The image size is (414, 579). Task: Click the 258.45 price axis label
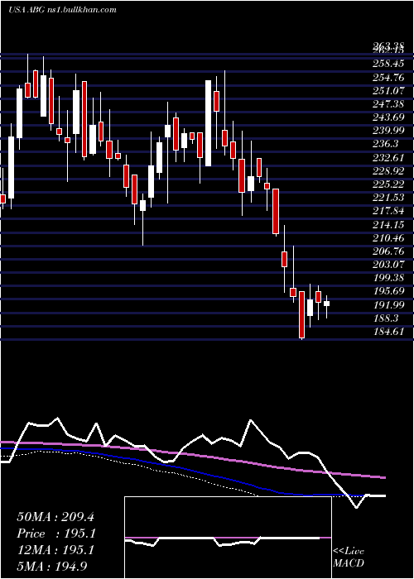coord(388,64)
